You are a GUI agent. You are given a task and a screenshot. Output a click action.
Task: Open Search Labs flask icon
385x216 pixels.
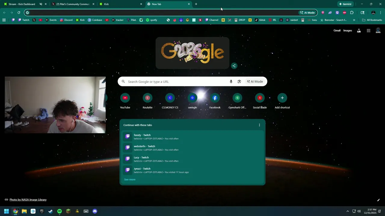pyautogui.click(x=359, y=31)
